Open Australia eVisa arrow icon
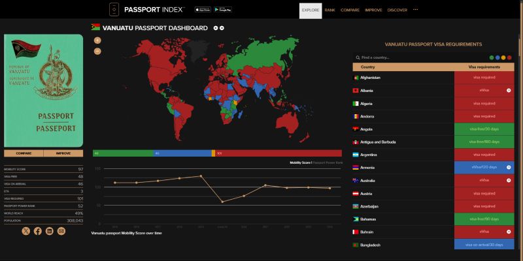 coord(509,180)
